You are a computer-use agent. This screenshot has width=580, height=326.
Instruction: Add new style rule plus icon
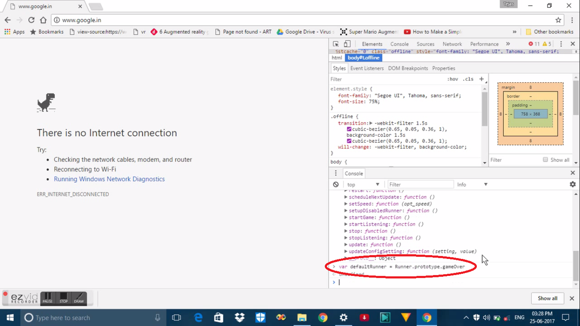(x=481, y=79)
